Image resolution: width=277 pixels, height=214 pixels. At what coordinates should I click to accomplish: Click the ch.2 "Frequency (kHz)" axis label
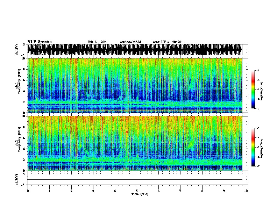click(19, 139)
